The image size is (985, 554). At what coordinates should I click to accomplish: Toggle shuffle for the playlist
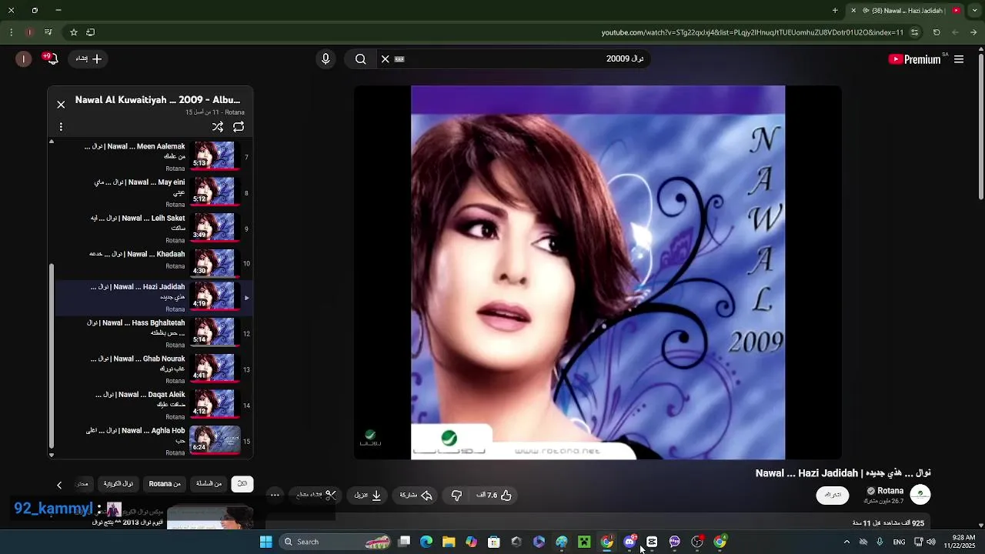coord(218,127)
